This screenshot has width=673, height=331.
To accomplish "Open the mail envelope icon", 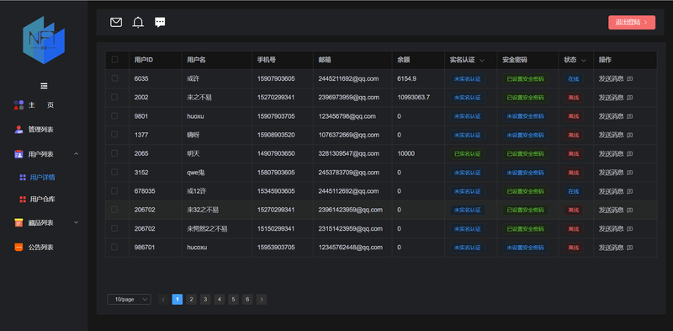I will click(x=116, y=23).
